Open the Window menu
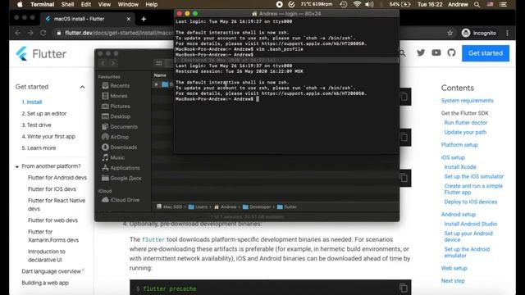 coord(128,4)
